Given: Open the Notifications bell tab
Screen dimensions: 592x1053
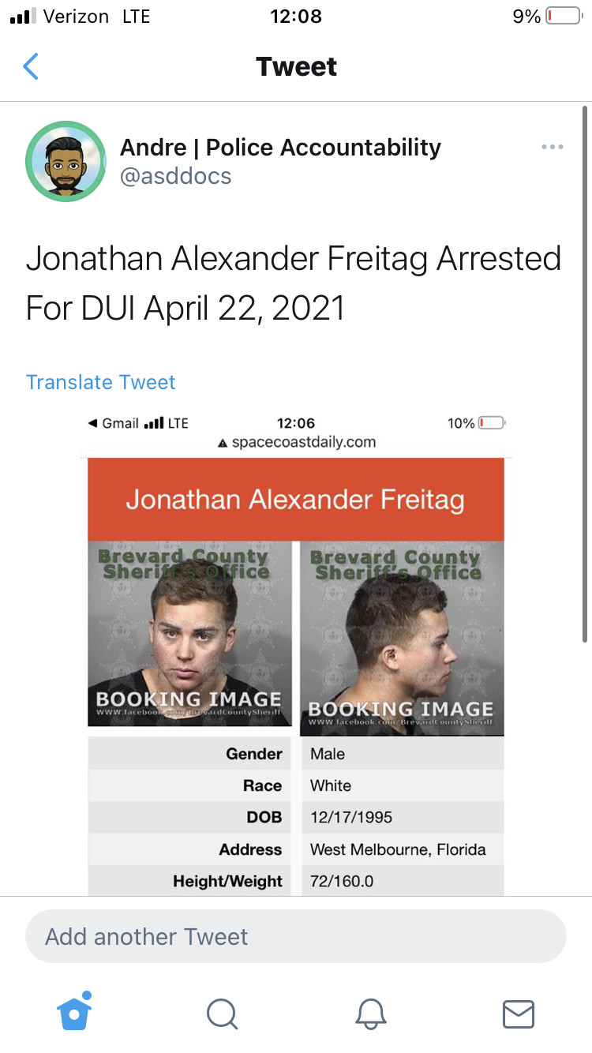Looking at the screenshot, I should pyautogui.click(x=370, y=1014).
